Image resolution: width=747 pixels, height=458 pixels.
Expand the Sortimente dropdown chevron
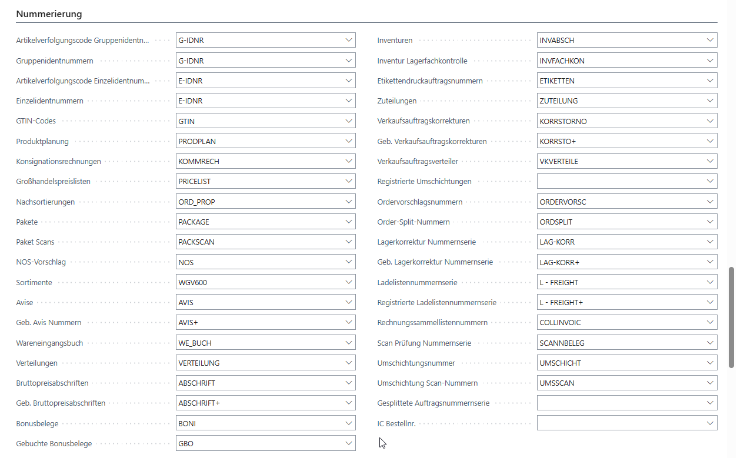tap(348, 282)
